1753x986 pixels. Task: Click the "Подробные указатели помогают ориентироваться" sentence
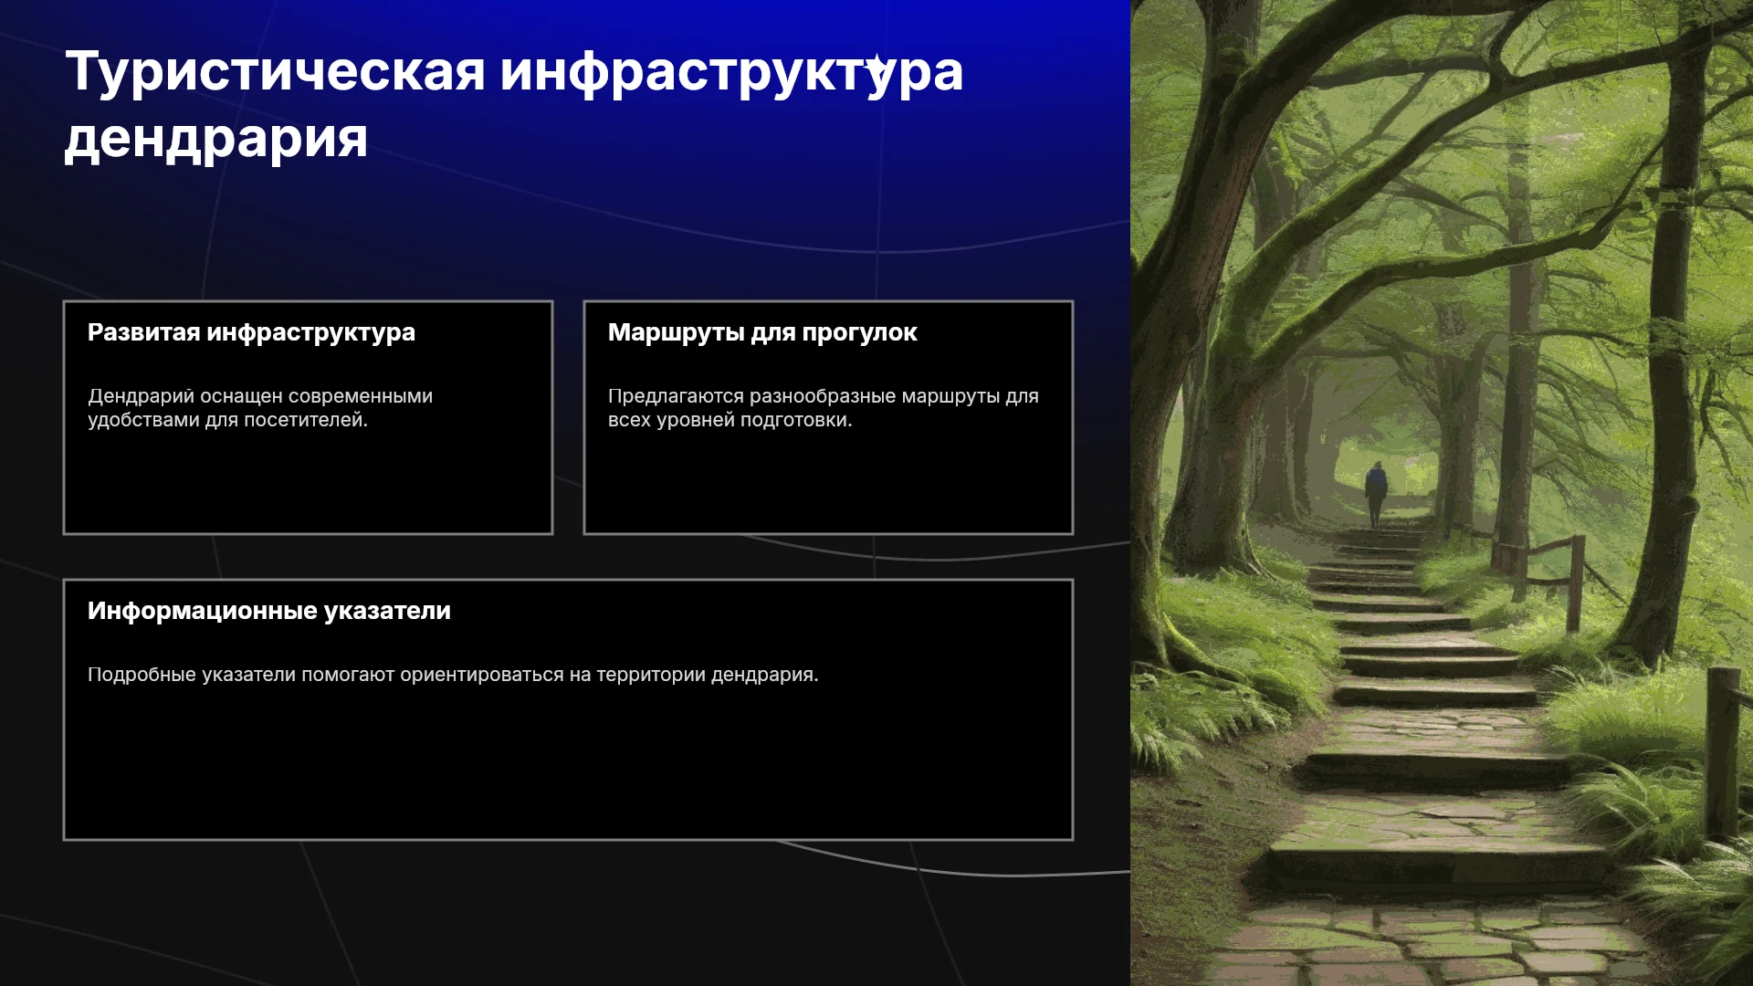(453, 675)
